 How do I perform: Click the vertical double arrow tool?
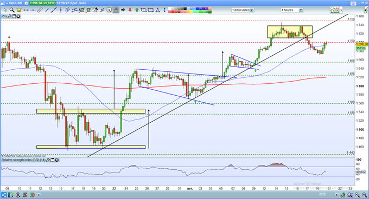click(x=164, y=10)
